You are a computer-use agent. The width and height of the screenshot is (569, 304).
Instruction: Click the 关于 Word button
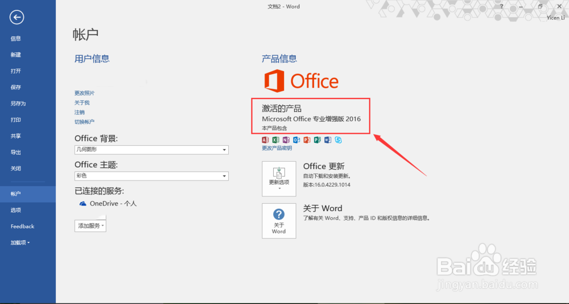279,221
